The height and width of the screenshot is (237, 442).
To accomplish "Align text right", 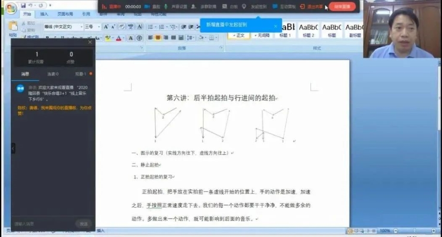I will coord(166,38).
